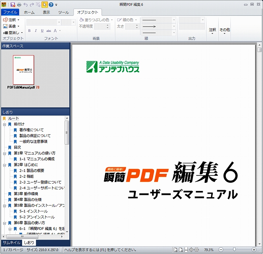Click the 不透明度 opacity spinner
This screenshot has width=263, height=254.
point(102,26)
